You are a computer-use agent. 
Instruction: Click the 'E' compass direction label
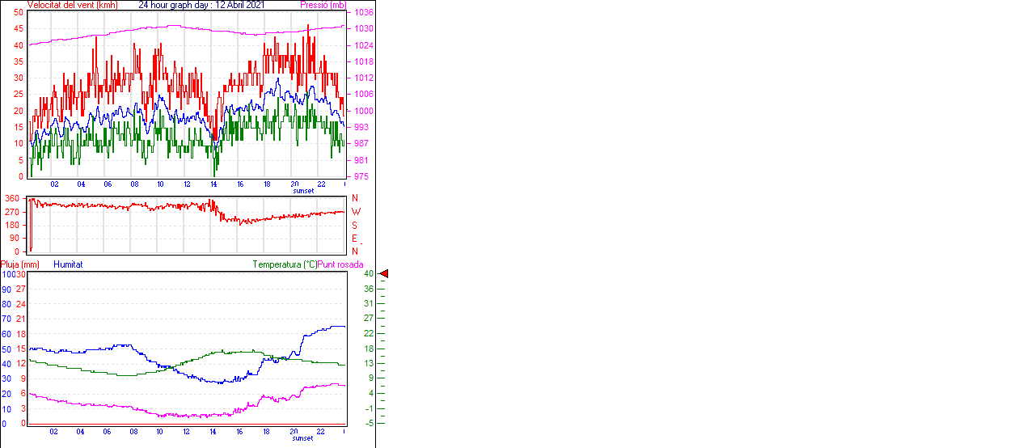pos(355,239)
